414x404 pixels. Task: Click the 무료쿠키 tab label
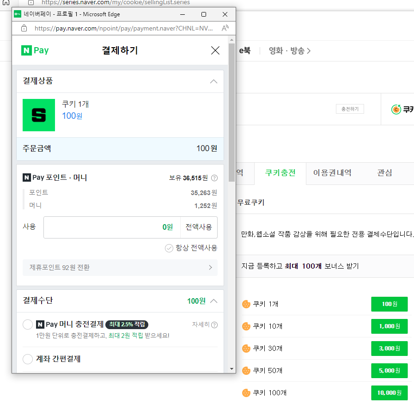click(251, 202)
